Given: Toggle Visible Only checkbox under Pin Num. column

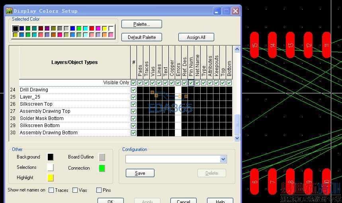Looking at the screenshot, I should [x=191, y=83].
